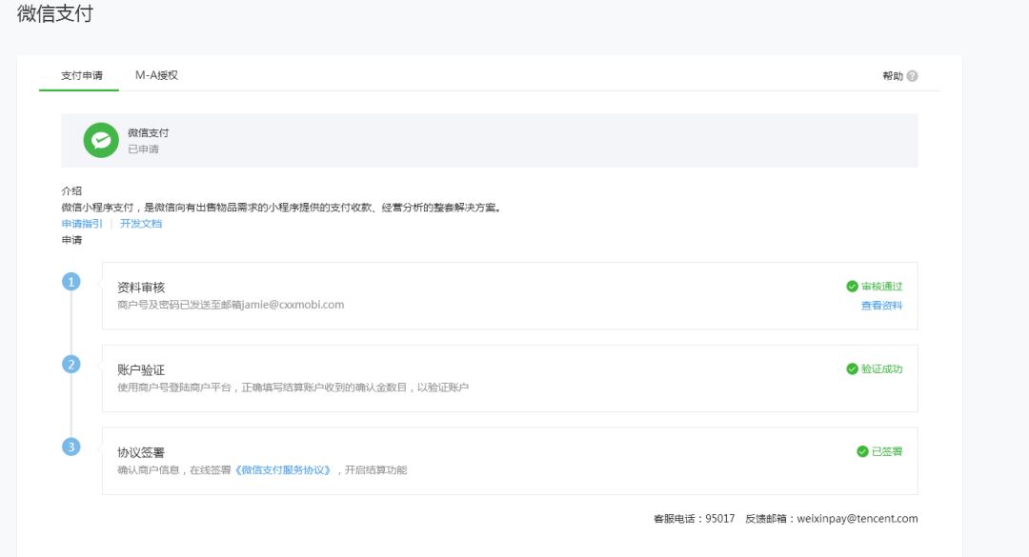1029x557 pixels.
Task: Click the 微信支付 page title
Action: [55, 13]
